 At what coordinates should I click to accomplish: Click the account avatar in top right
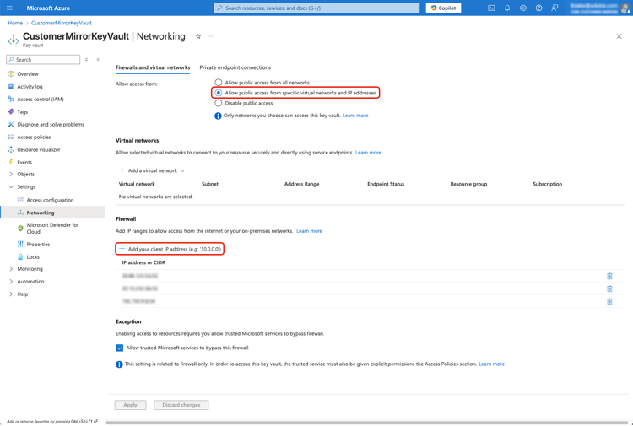(x=627, y=8)
